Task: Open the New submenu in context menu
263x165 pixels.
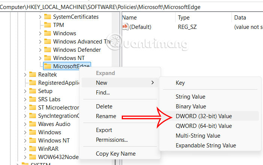Action: click(120, 82)
